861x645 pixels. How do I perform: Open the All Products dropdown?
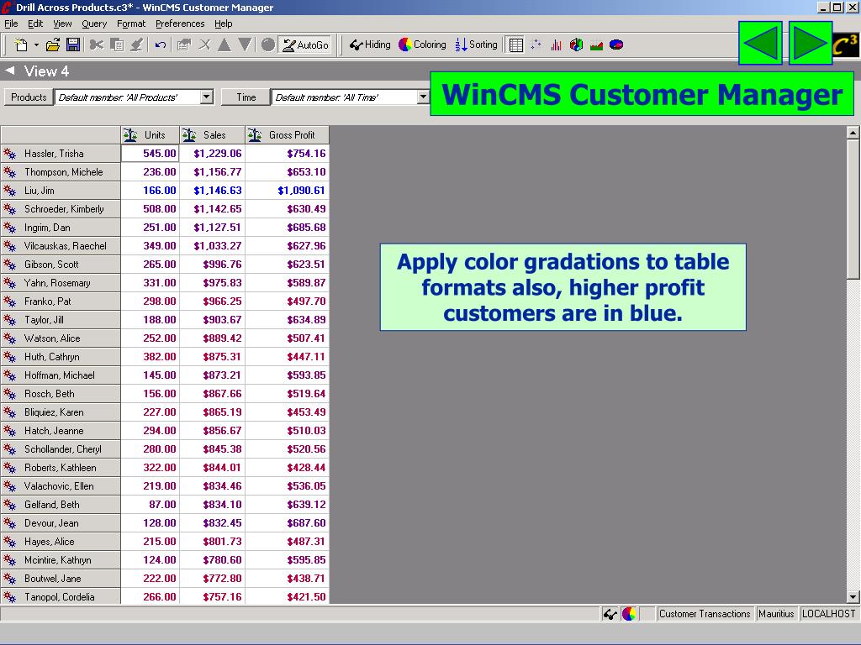coord(207,97)
